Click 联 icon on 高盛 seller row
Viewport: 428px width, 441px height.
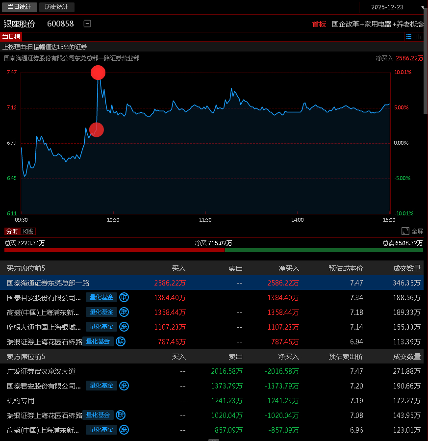[124, 430]
